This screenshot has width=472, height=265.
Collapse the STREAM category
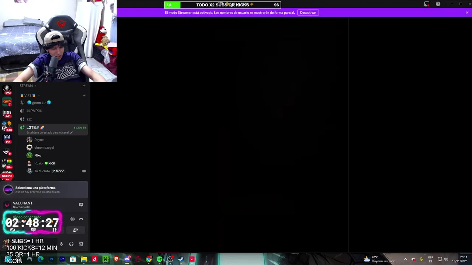(x=28, y=86)
